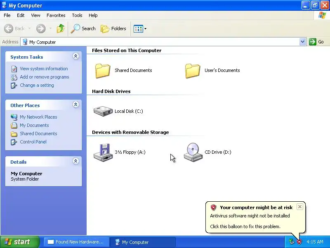The height and width of the screenshot is (248, 330).
Task: Select the CD Drive (D:) icon
Action: pyautogui.click(x=193, y=152)
